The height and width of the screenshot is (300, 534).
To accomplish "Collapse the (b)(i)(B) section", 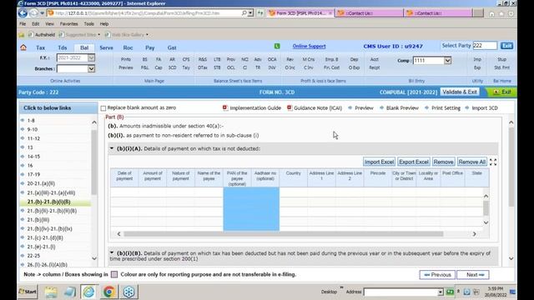I will coord(111,252).
